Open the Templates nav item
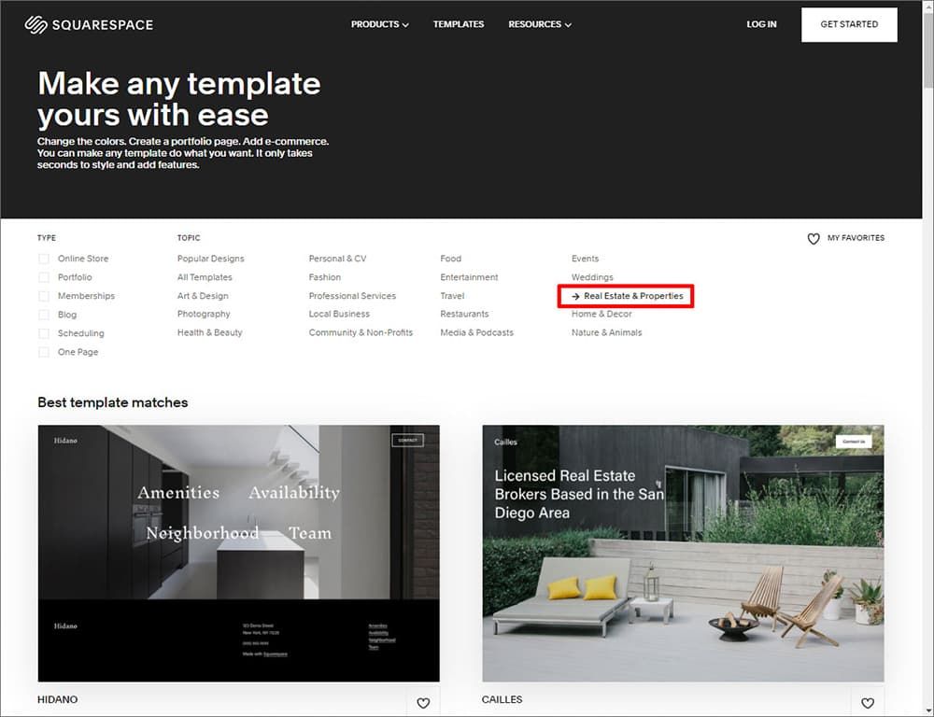The image size is (934, 717). (458, 24)
